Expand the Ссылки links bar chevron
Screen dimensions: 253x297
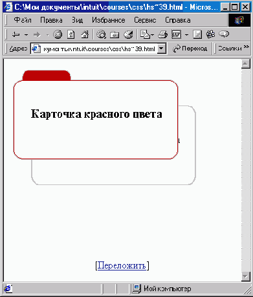click(x=247, y=47)
